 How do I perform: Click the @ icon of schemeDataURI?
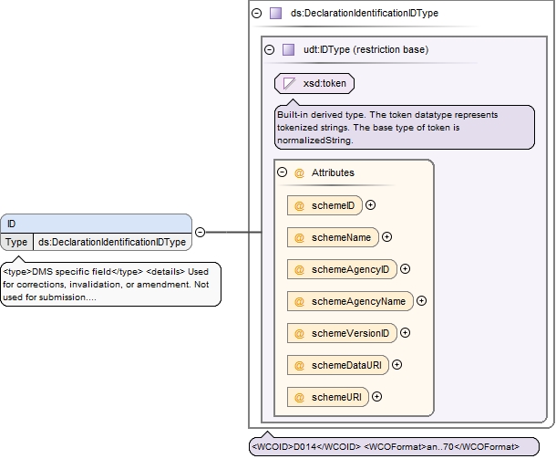pos(299,365)
